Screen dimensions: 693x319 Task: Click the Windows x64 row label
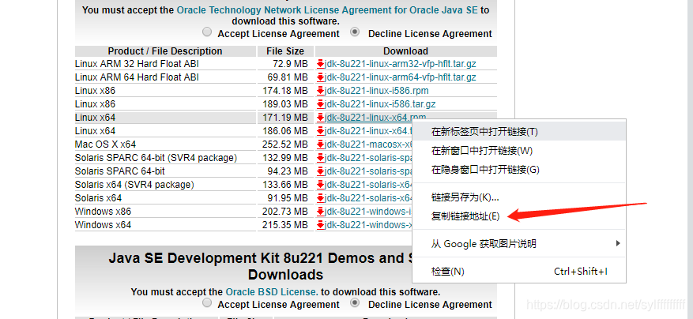[103, 225]
